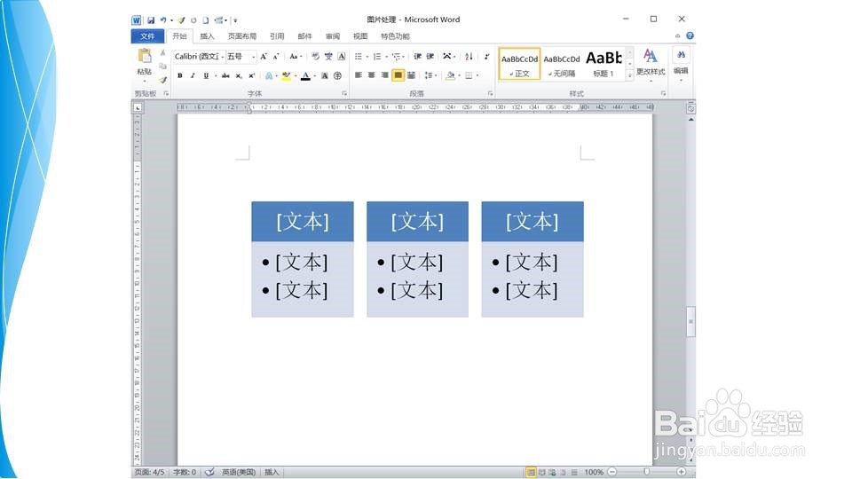Click the Shrink Font icon
The height and width of the screenshot is (479, 852).
pyautogui.click(x=276, y=57)
